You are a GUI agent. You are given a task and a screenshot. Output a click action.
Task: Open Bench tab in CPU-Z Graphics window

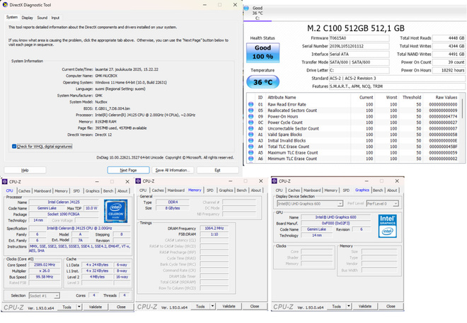(x=378, y=191)
